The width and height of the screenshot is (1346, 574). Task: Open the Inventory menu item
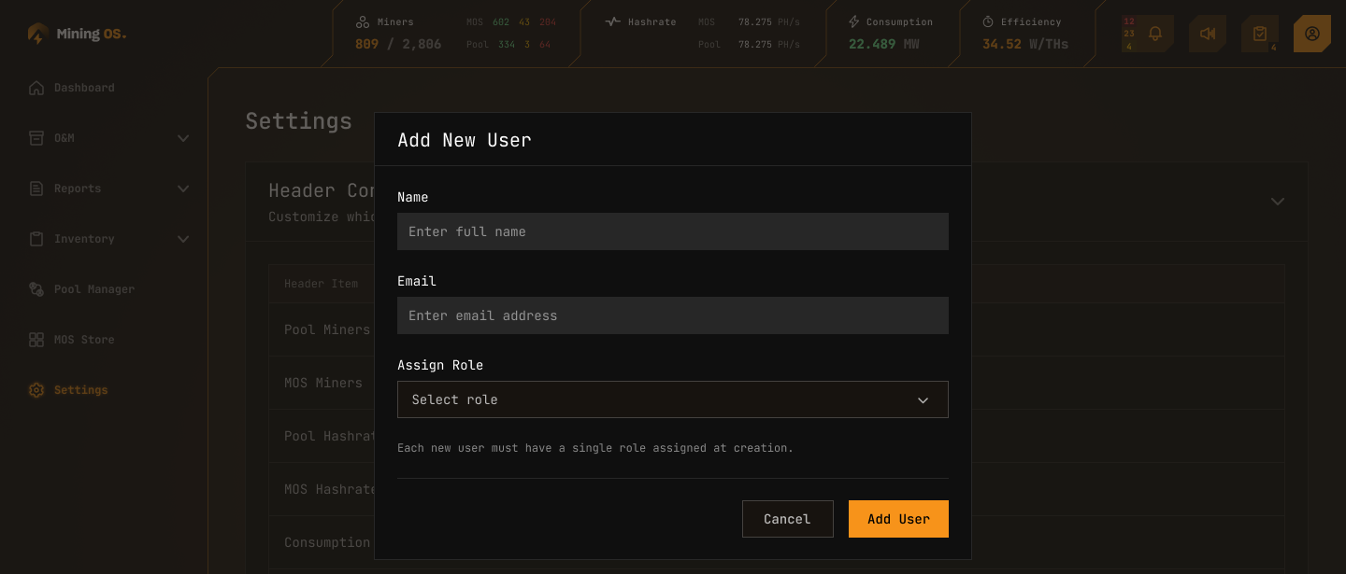coord(84,238)
